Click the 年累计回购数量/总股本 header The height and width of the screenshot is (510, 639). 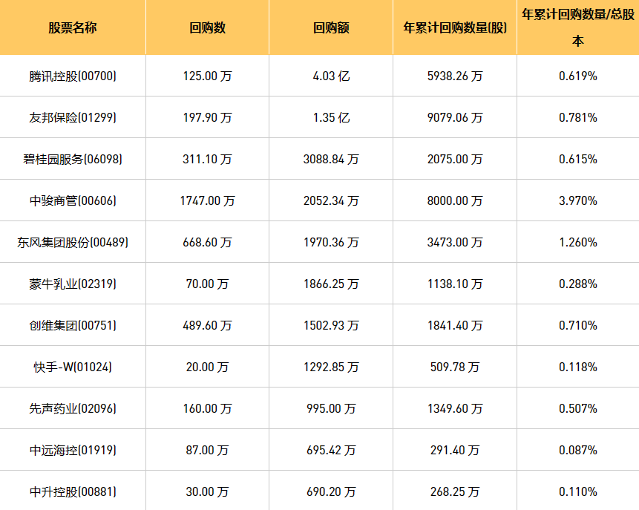(577, 28)
